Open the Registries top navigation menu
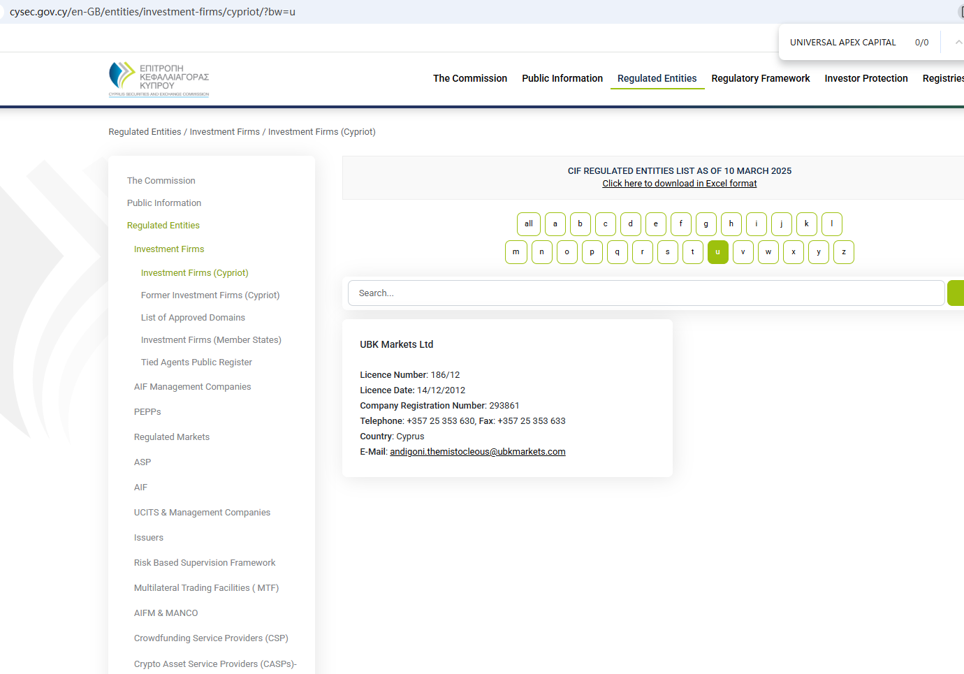The image size is (964, 674). (943, 78)
